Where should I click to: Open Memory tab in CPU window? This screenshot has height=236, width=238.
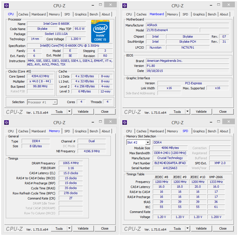54,14
